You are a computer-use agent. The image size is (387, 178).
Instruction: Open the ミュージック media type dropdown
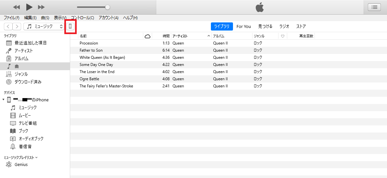click(44, 26)
